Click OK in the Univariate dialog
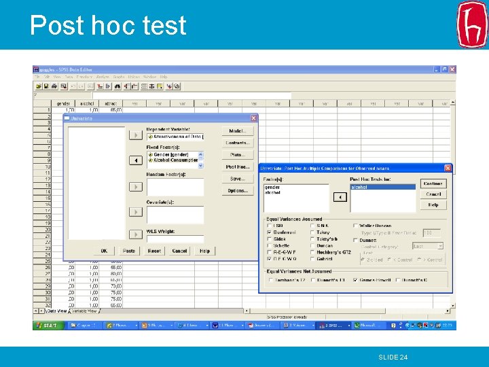The height and width of the screenshot is (367, 489). (104, 251)
